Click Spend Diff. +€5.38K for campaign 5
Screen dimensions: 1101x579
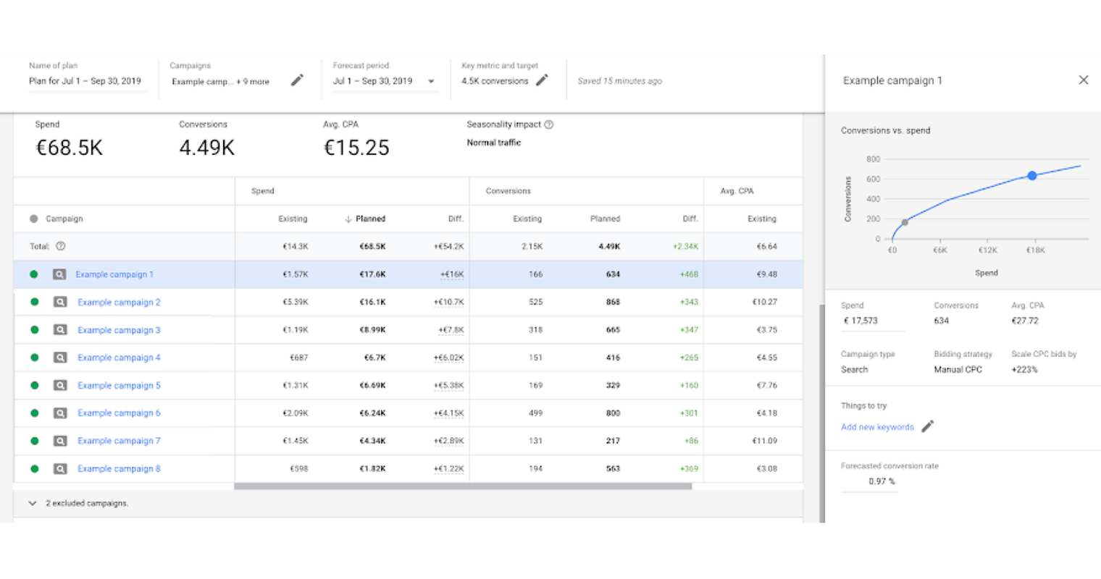pyautogui.click(x=448, y=385)
